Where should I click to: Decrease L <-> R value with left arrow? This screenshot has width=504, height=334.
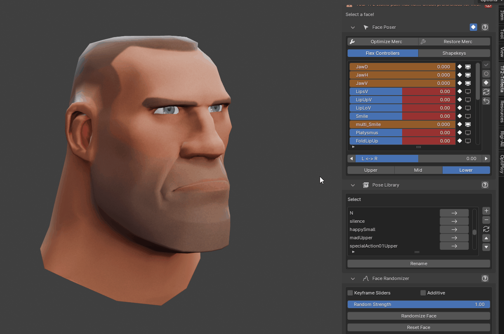(x=351, y=159)
